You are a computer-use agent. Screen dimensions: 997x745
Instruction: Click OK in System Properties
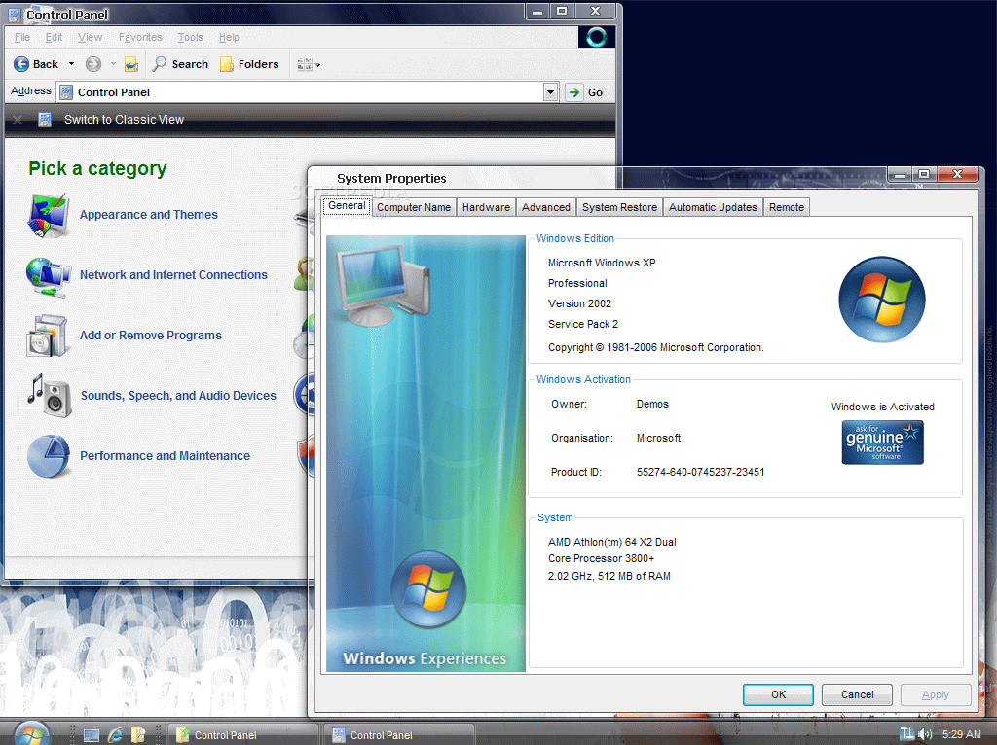click(x=778, y=694)
